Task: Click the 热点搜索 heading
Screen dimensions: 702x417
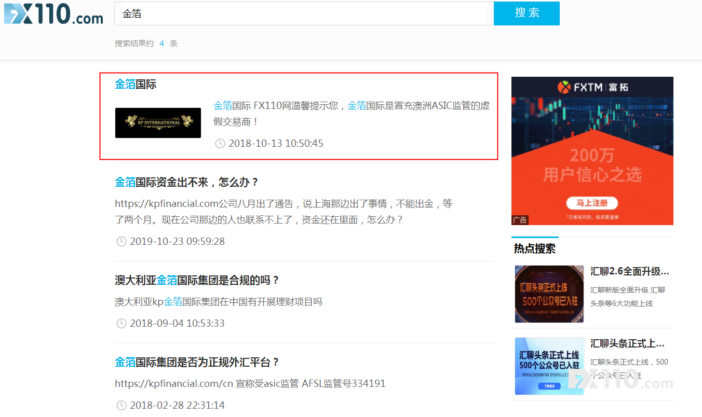Action: pos(535,249)
